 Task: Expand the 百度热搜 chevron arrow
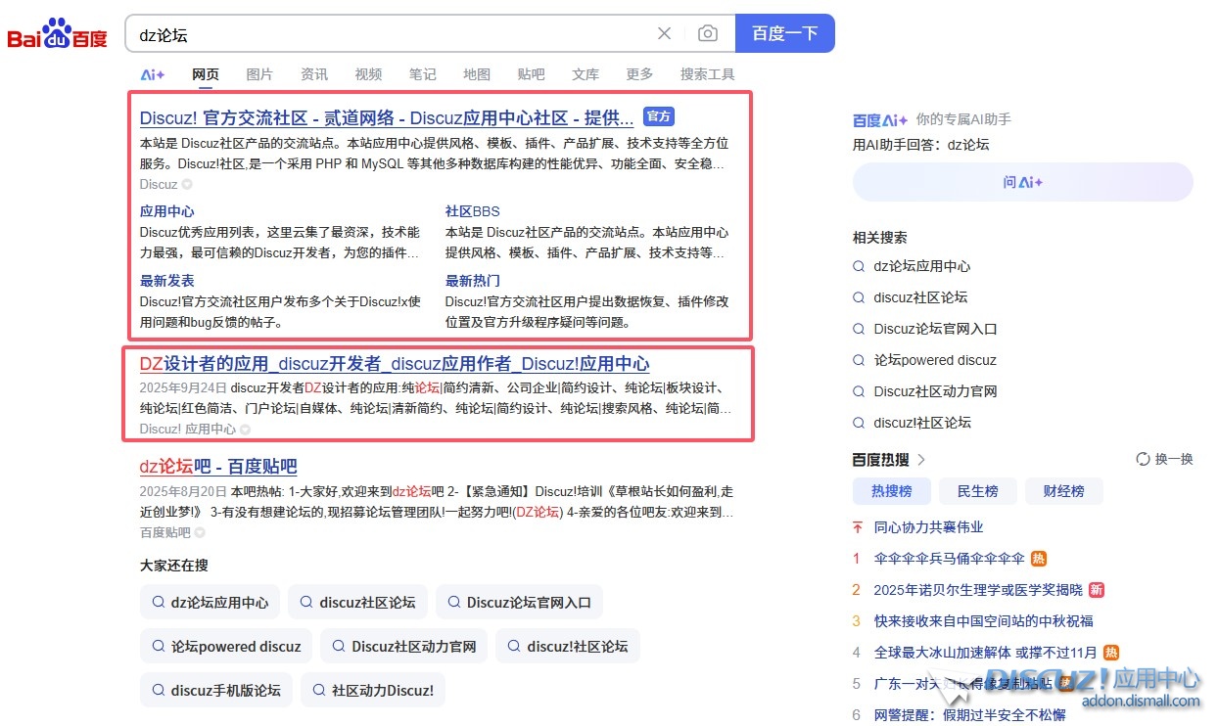[921, 460]
